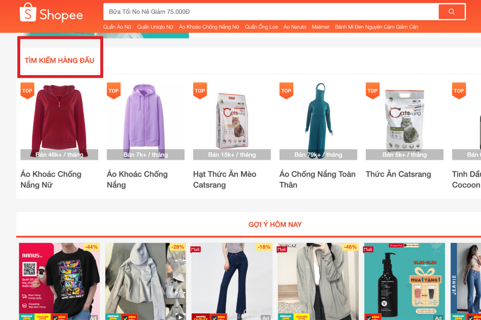This screenshot has height=320, width=481.
Task: Click the Ad label on flared jeans
Action: click(266, 318)
